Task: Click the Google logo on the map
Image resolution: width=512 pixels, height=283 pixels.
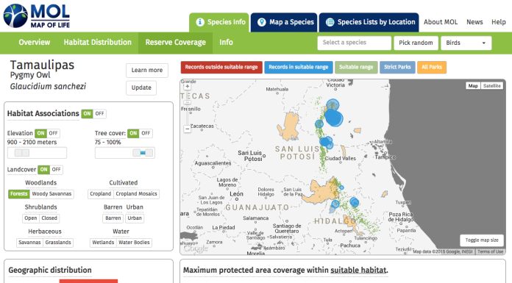Action: pyautogui.click(x=195, y=248)
